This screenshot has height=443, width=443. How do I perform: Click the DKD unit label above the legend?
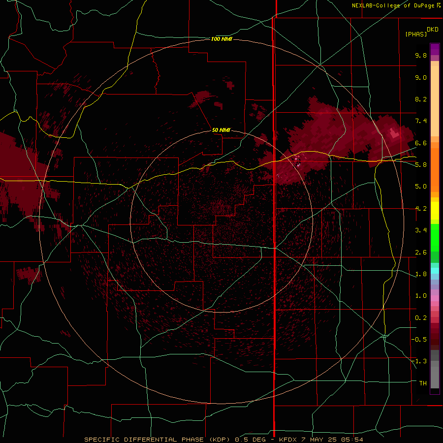click(x=433, y=30)
